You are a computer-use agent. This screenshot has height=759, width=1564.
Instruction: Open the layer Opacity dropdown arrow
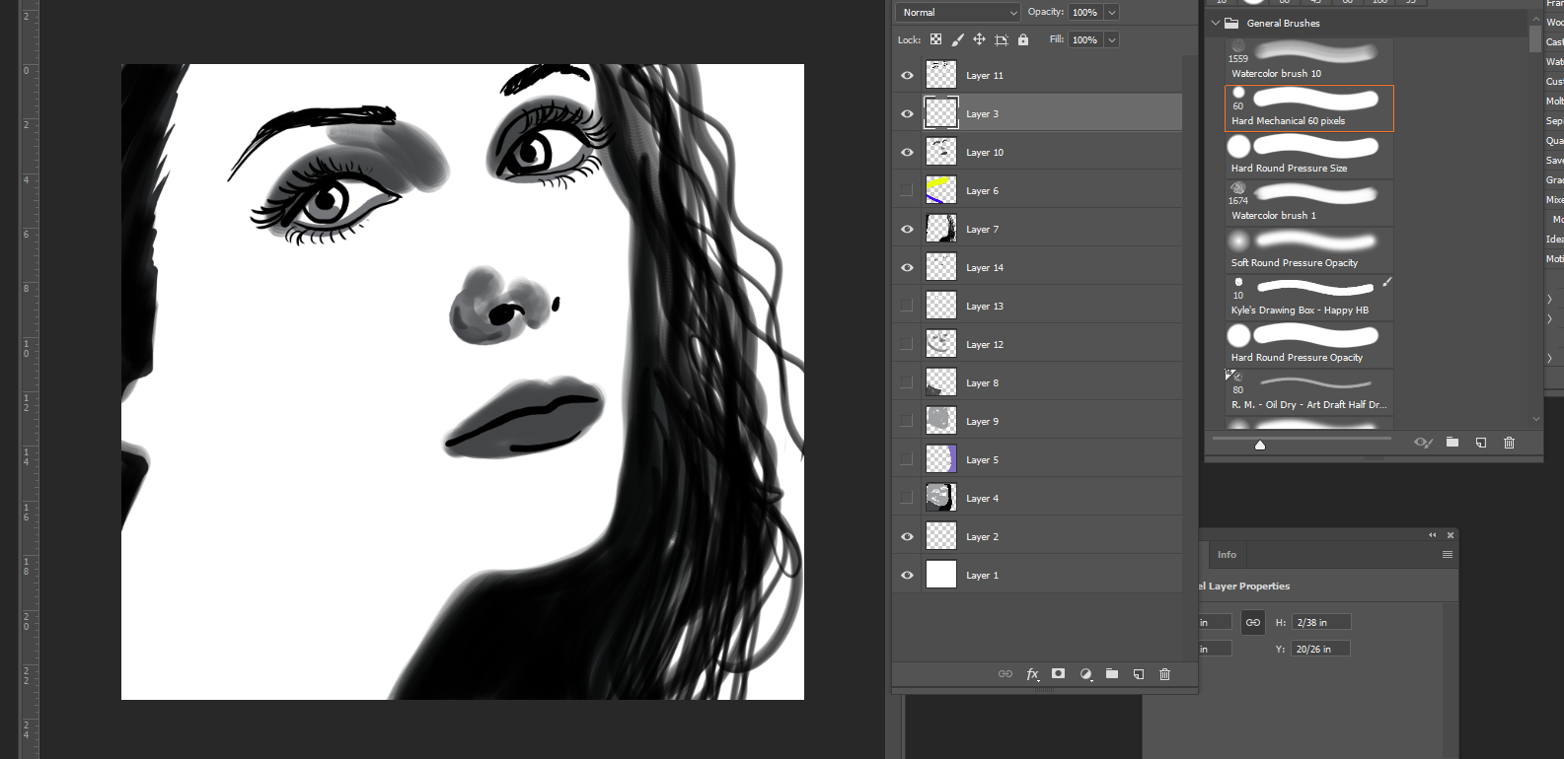coord(1112,12)
